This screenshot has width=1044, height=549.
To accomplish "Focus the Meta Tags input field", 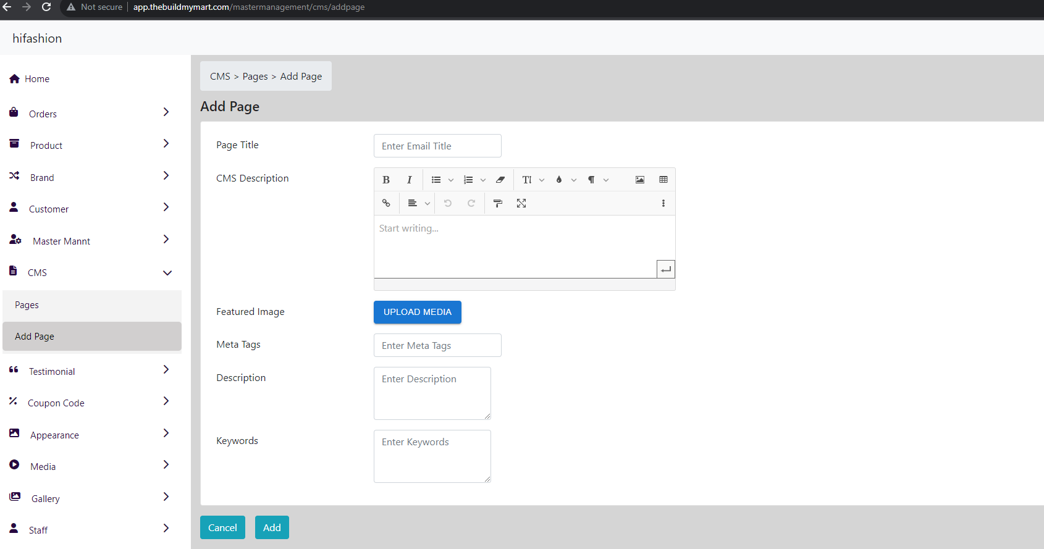I will 437,345.
